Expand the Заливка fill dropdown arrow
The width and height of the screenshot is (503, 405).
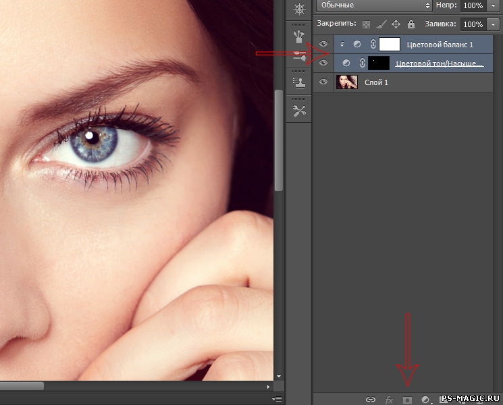492,24
